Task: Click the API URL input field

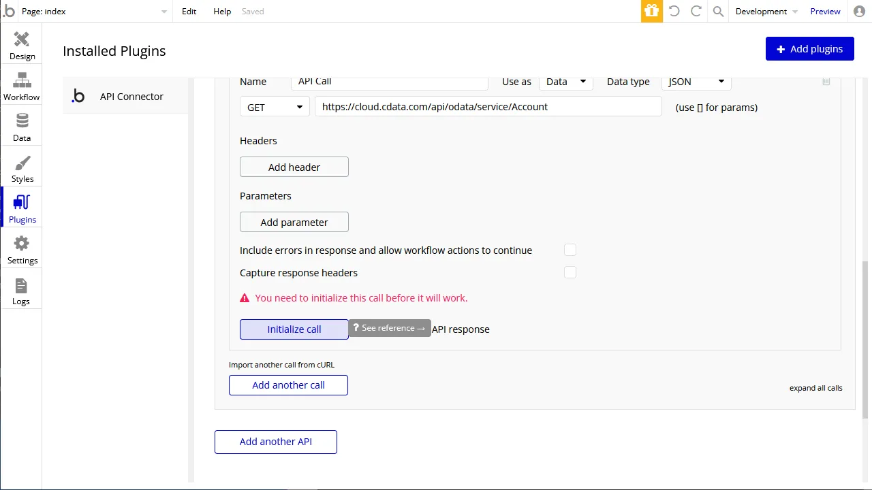Action: coord(488,107)
